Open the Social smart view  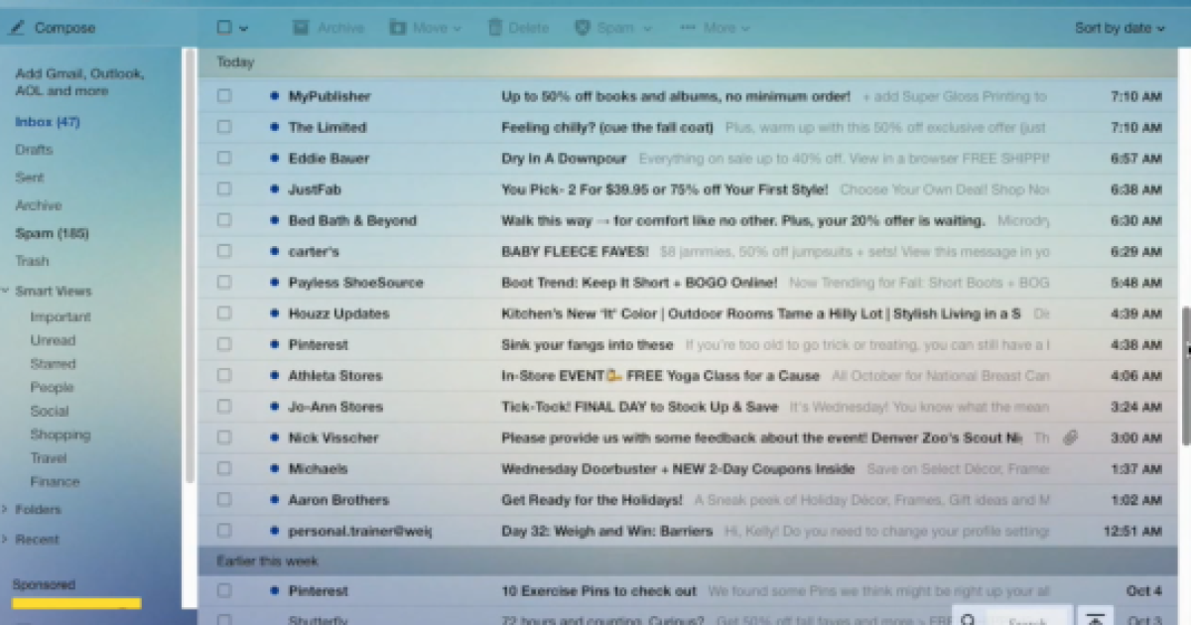[50, 412]
